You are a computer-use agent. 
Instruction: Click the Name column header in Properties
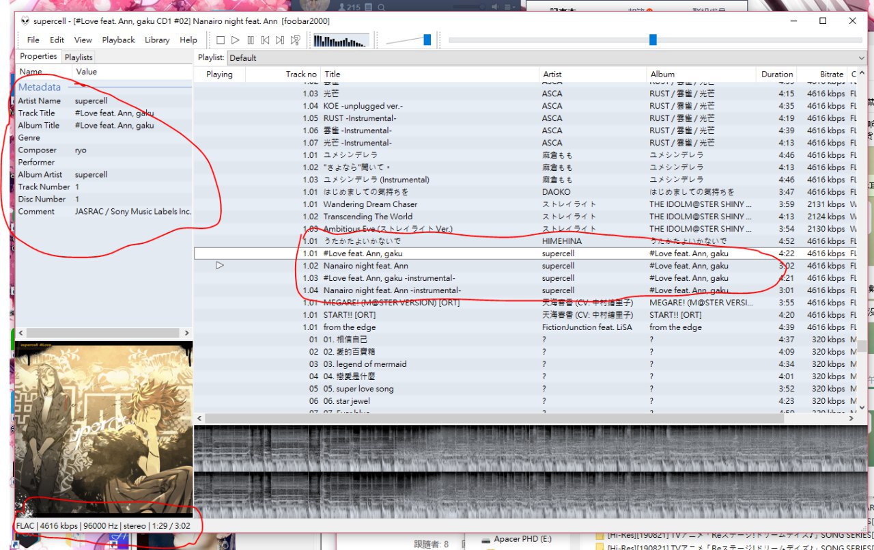[x=43, y=72]
